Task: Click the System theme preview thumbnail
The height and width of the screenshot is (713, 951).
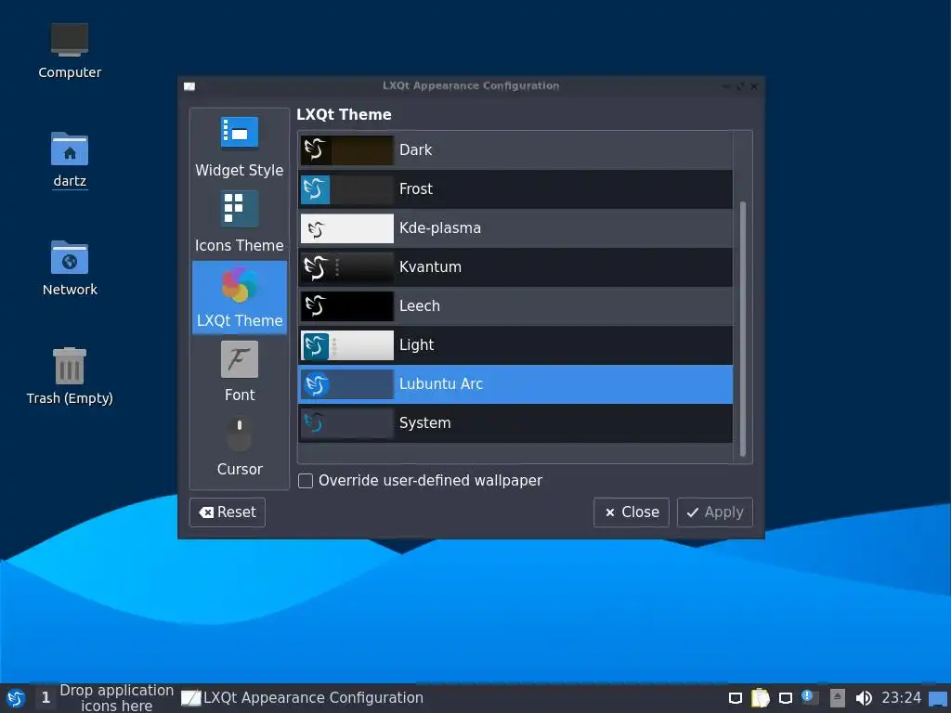Action: [347, 423]
